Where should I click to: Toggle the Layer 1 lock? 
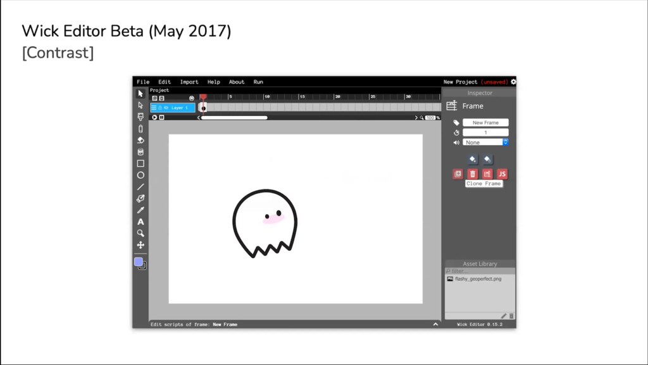pos(160,108)
